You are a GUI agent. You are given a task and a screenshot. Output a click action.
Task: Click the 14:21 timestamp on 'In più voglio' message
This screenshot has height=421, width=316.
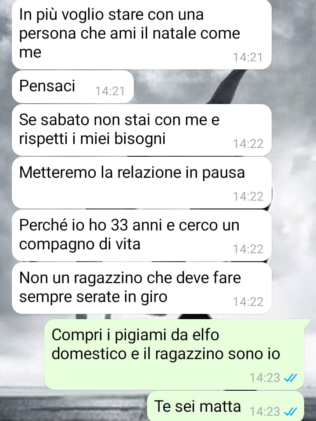[248, 58]
